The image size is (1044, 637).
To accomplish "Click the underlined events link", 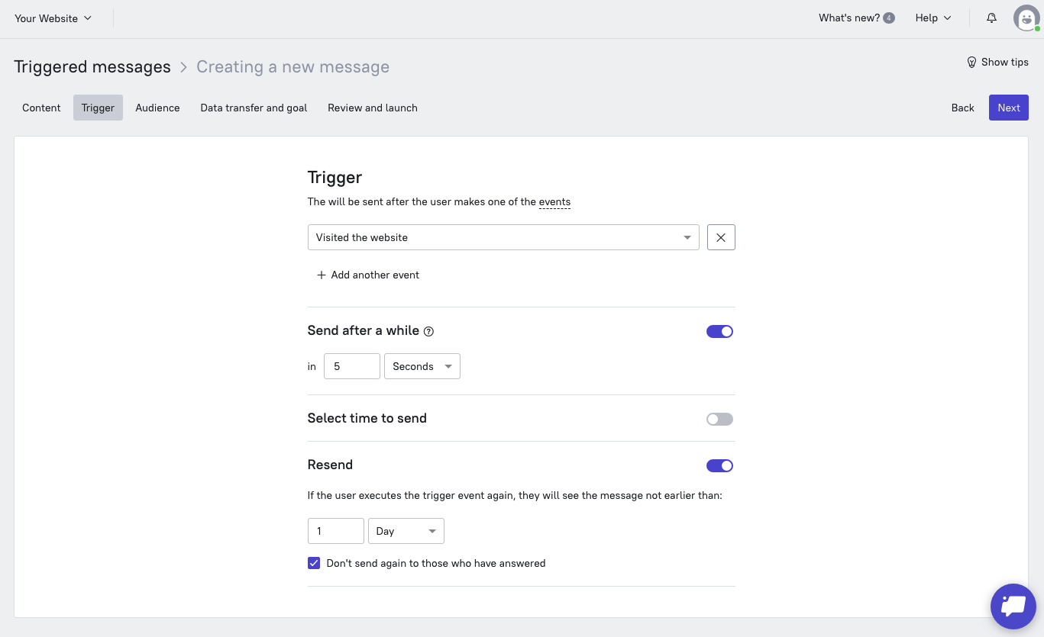I will point(554,202).
